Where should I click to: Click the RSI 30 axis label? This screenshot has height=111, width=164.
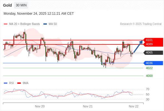(148, 99)
